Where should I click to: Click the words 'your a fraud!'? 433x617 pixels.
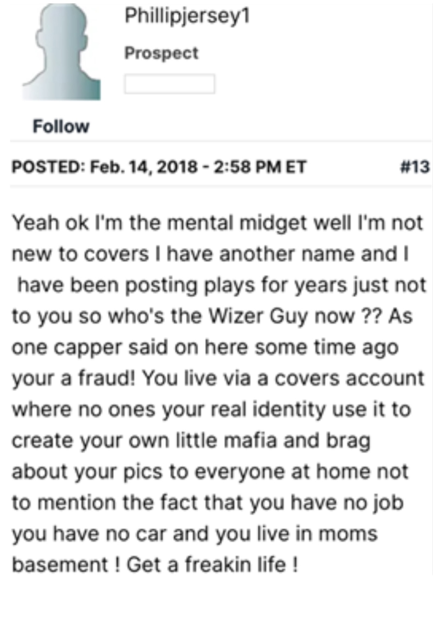pyautogui.click(x=73, y=378)
